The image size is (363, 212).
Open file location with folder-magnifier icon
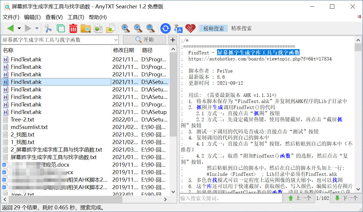coord(85,28)
